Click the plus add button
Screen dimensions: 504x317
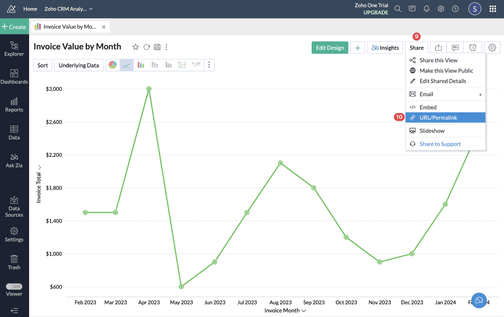(x=358, y=48)
